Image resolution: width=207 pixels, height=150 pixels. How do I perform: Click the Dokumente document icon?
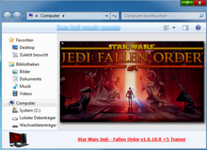[15, 79]
